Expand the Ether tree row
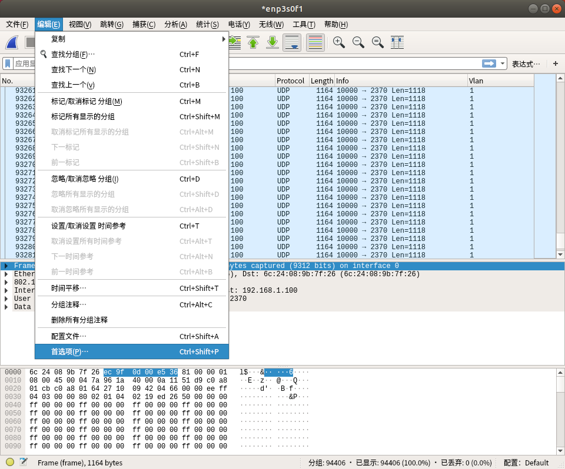 pos(6,274)
